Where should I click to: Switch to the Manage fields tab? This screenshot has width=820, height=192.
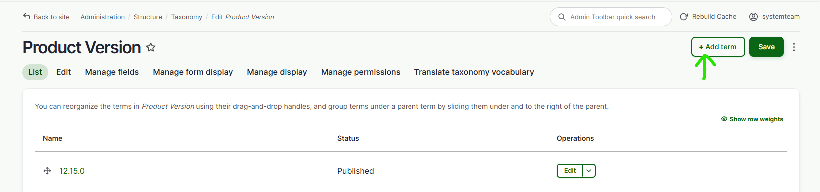[x=112, y=72]
